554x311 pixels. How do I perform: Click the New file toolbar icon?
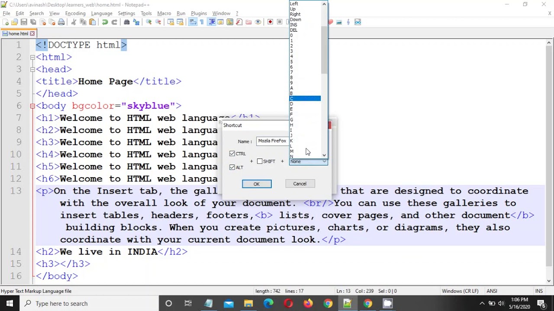pyautogui.click(x=6, y=22)
